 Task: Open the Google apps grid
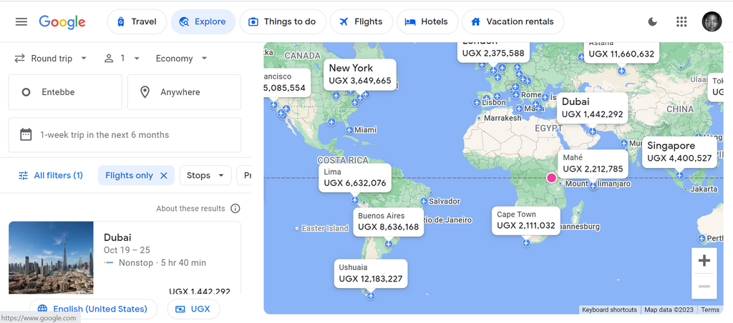point(681,21)
